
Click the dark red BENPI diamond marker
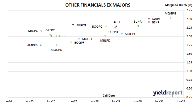click(x=149, y=22)
